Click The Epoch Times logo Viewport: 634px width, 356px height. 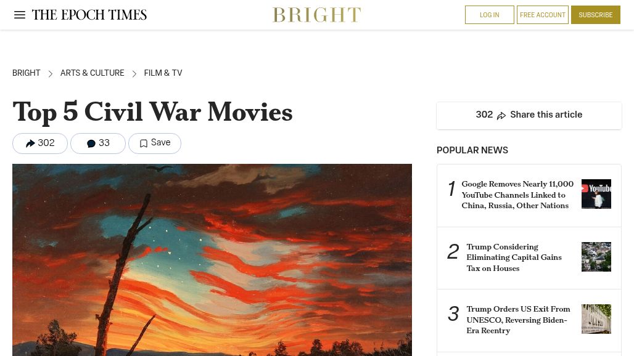89,15
